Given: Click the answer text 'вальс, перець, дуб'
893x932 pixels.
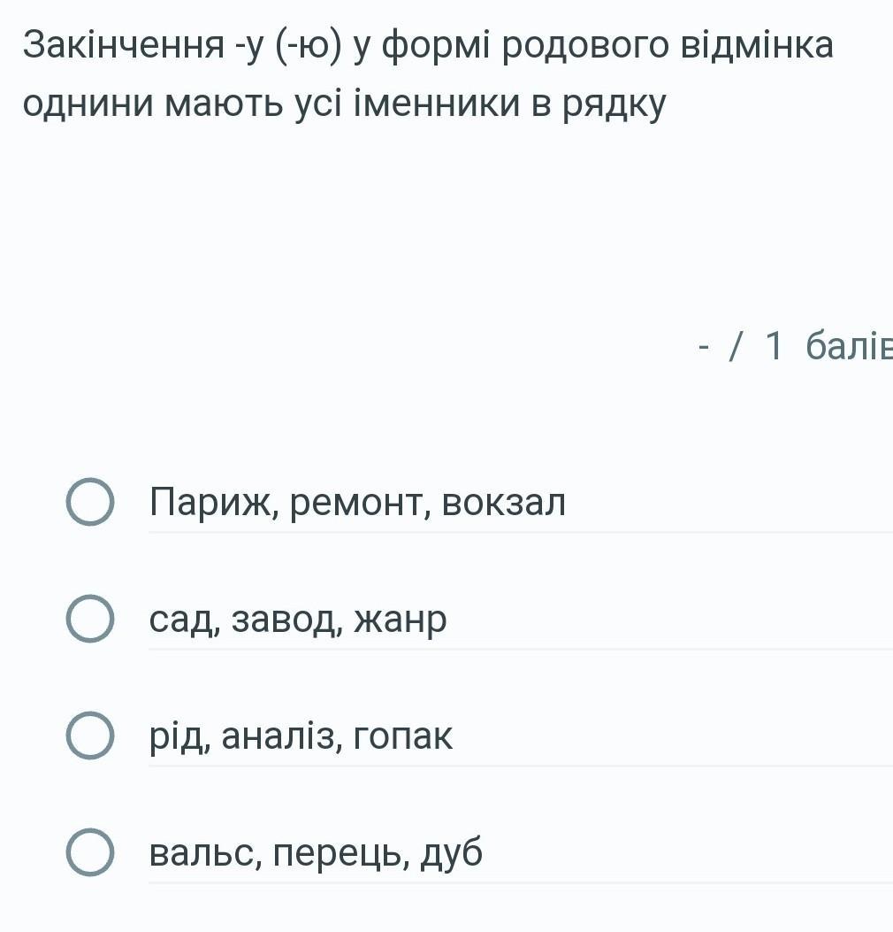Looking at the screenshot, I should click(316, 853).
